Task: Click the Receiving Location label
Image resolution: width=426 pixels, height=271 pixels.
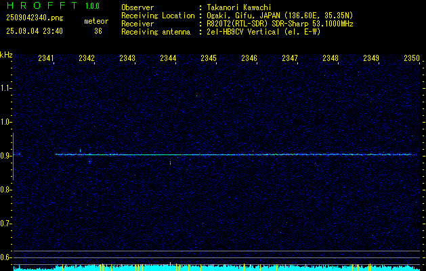Action: pos(158,16)
